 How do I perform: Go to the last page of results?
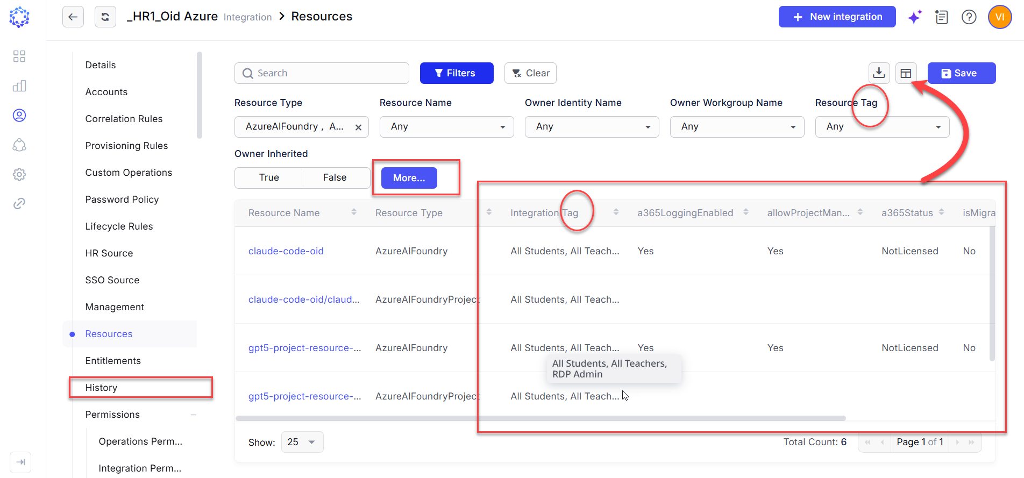click(x=971, y=442)
